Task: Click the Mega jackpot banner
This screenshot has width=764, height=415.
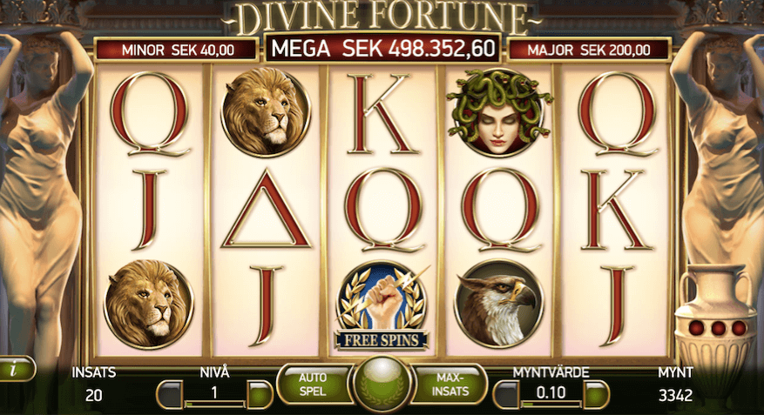Action: pyautogui.click(x=383, y=49)
